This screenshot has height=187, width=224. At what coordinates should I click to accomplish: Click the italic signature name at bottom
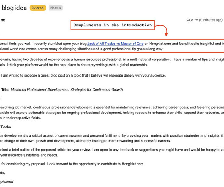pos(7,181)
